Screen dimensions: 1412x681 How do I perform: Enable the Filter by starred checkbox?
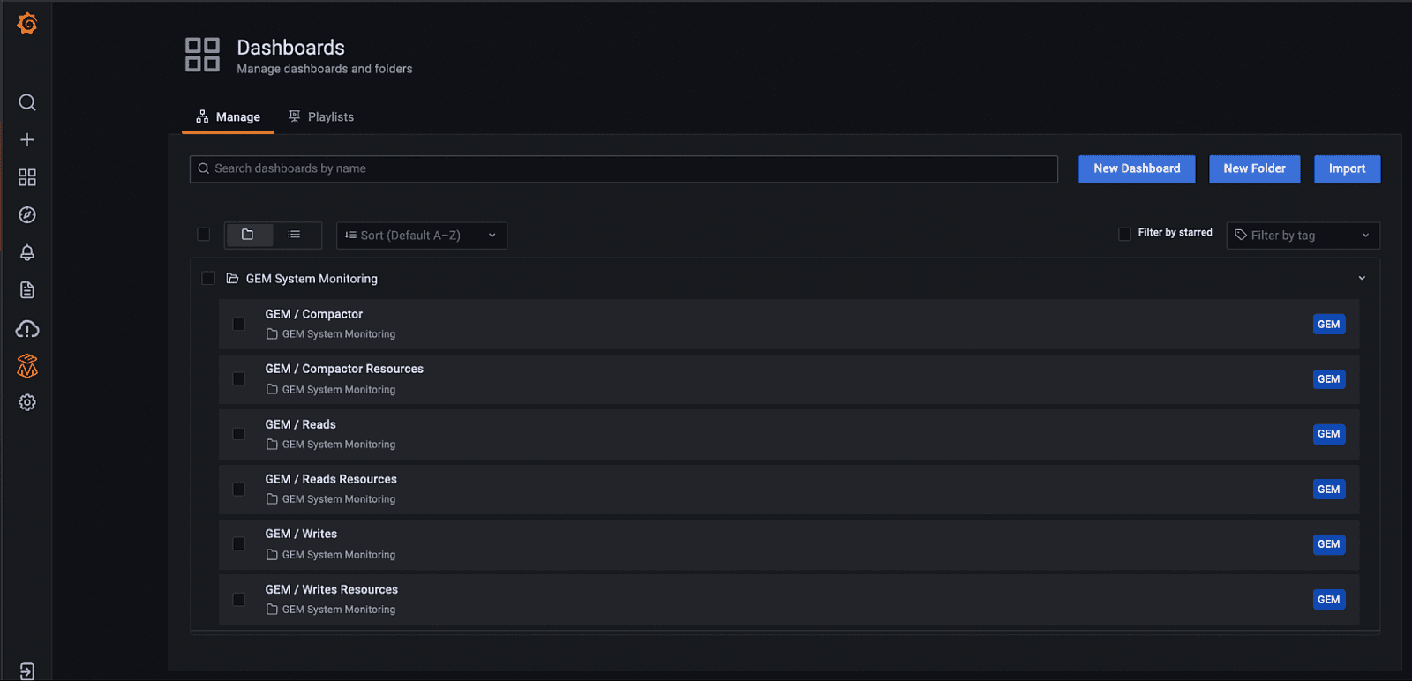[1124, 234]
